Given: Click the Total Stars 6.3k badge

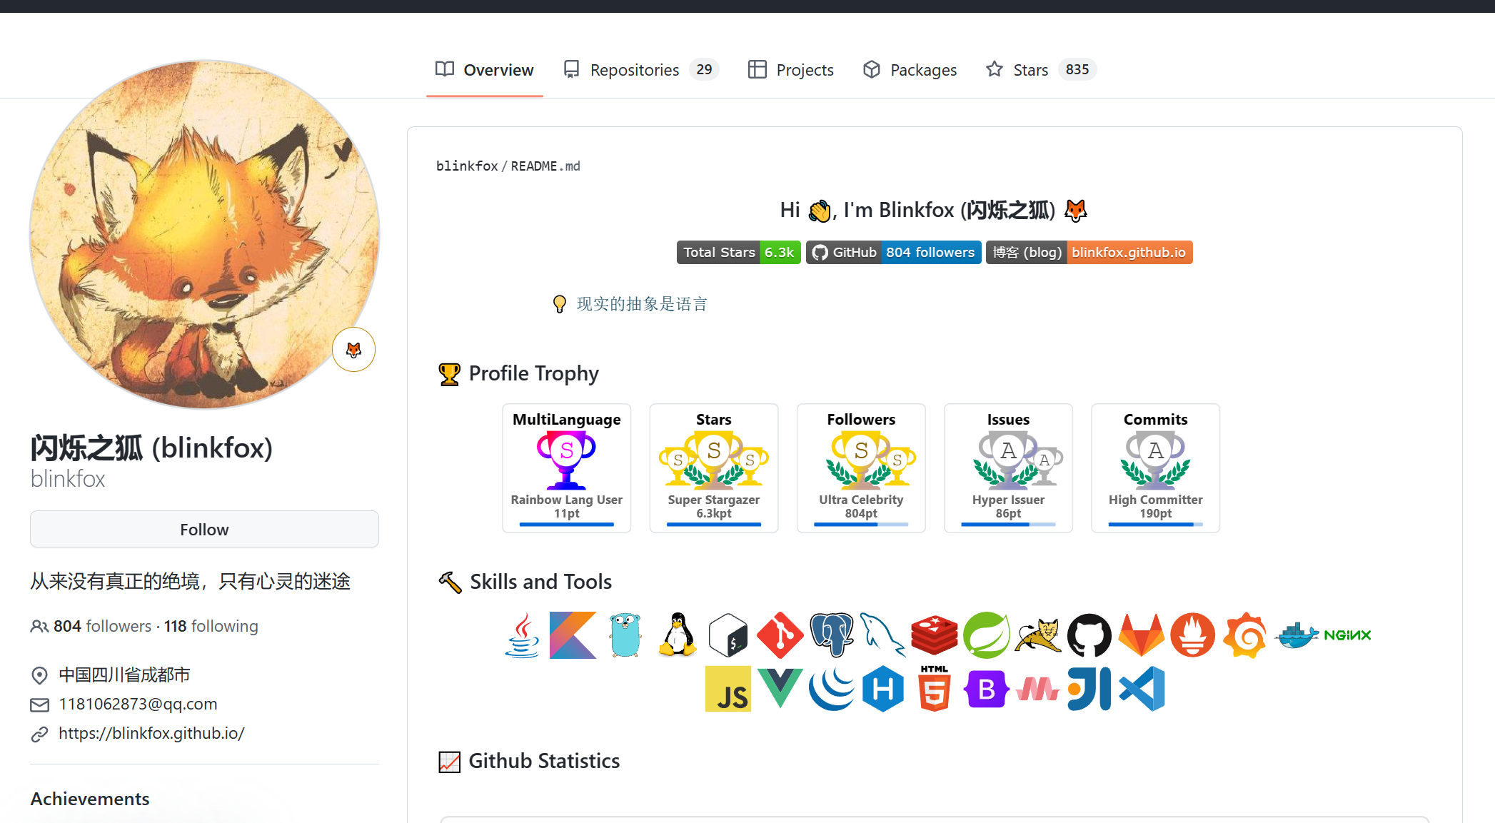Looking at the screenshot, I should (738, 253).
